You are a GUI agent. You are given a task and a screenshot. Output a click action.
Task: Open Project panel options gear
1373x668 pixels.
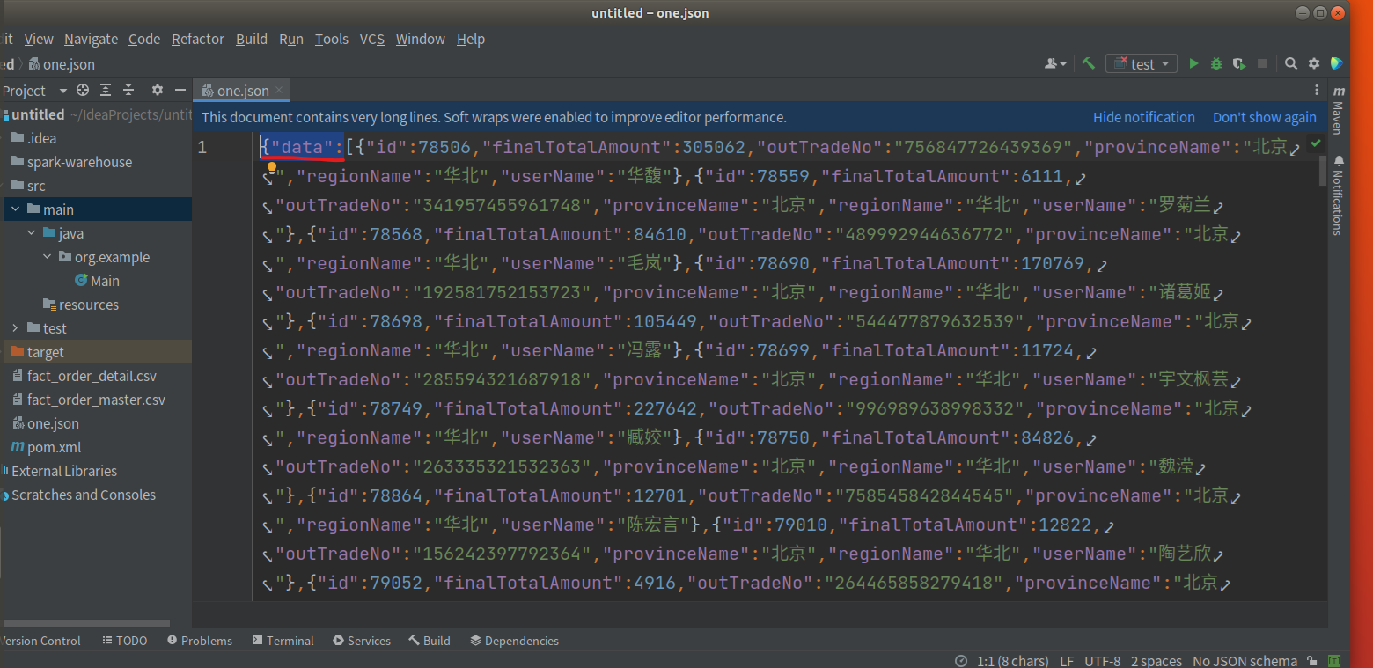pos(158,90)
